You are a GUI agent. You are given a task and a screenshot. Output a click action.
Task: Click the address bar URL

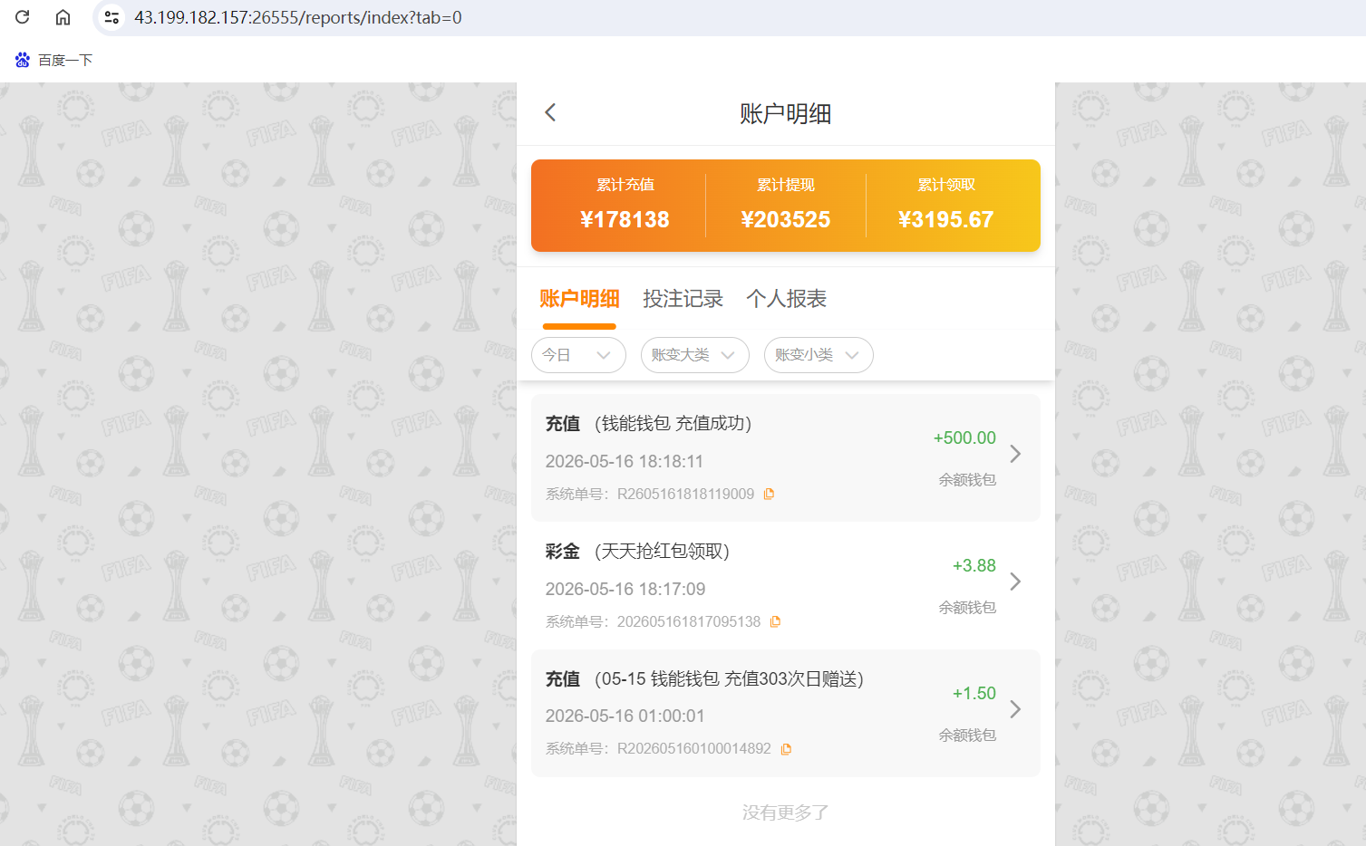tap(298, 17)
